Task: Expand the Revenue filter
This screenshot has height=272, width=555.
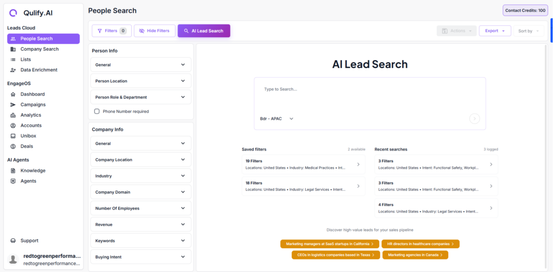Action: pos(141,224)
